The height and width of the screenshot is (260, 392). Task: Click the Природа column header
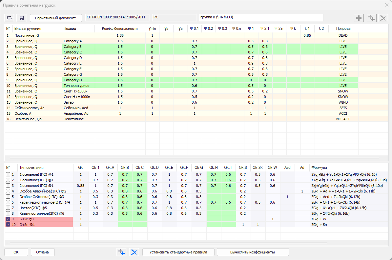tap(343, 29)
